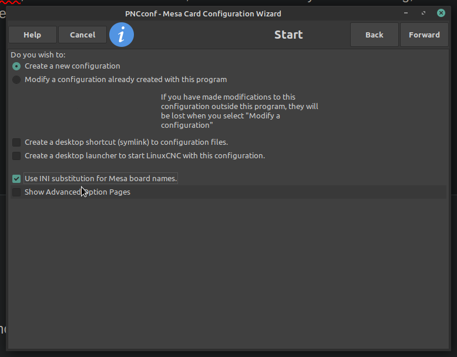
Task: Close the PNCconf window
Action: click(441, 13)
